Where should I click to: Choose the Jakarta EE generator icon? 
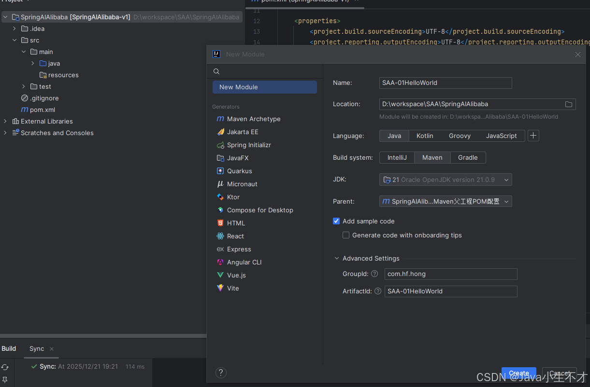(220, 132)
